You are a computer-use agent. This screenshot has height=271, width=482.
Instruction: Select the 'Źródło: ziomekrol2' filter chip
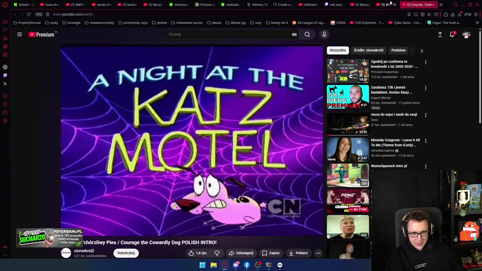click(x=369, y=50)
